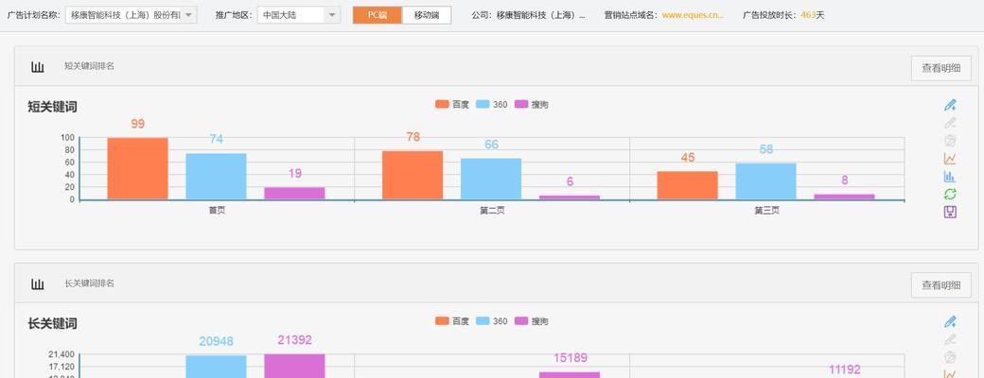Switch 短关键词 chart to line chart view

point(950,159)
